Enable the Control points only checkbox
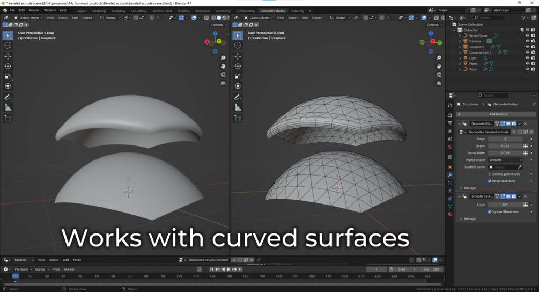This screenshot has width=539, height=292. [x=490, y=174]
